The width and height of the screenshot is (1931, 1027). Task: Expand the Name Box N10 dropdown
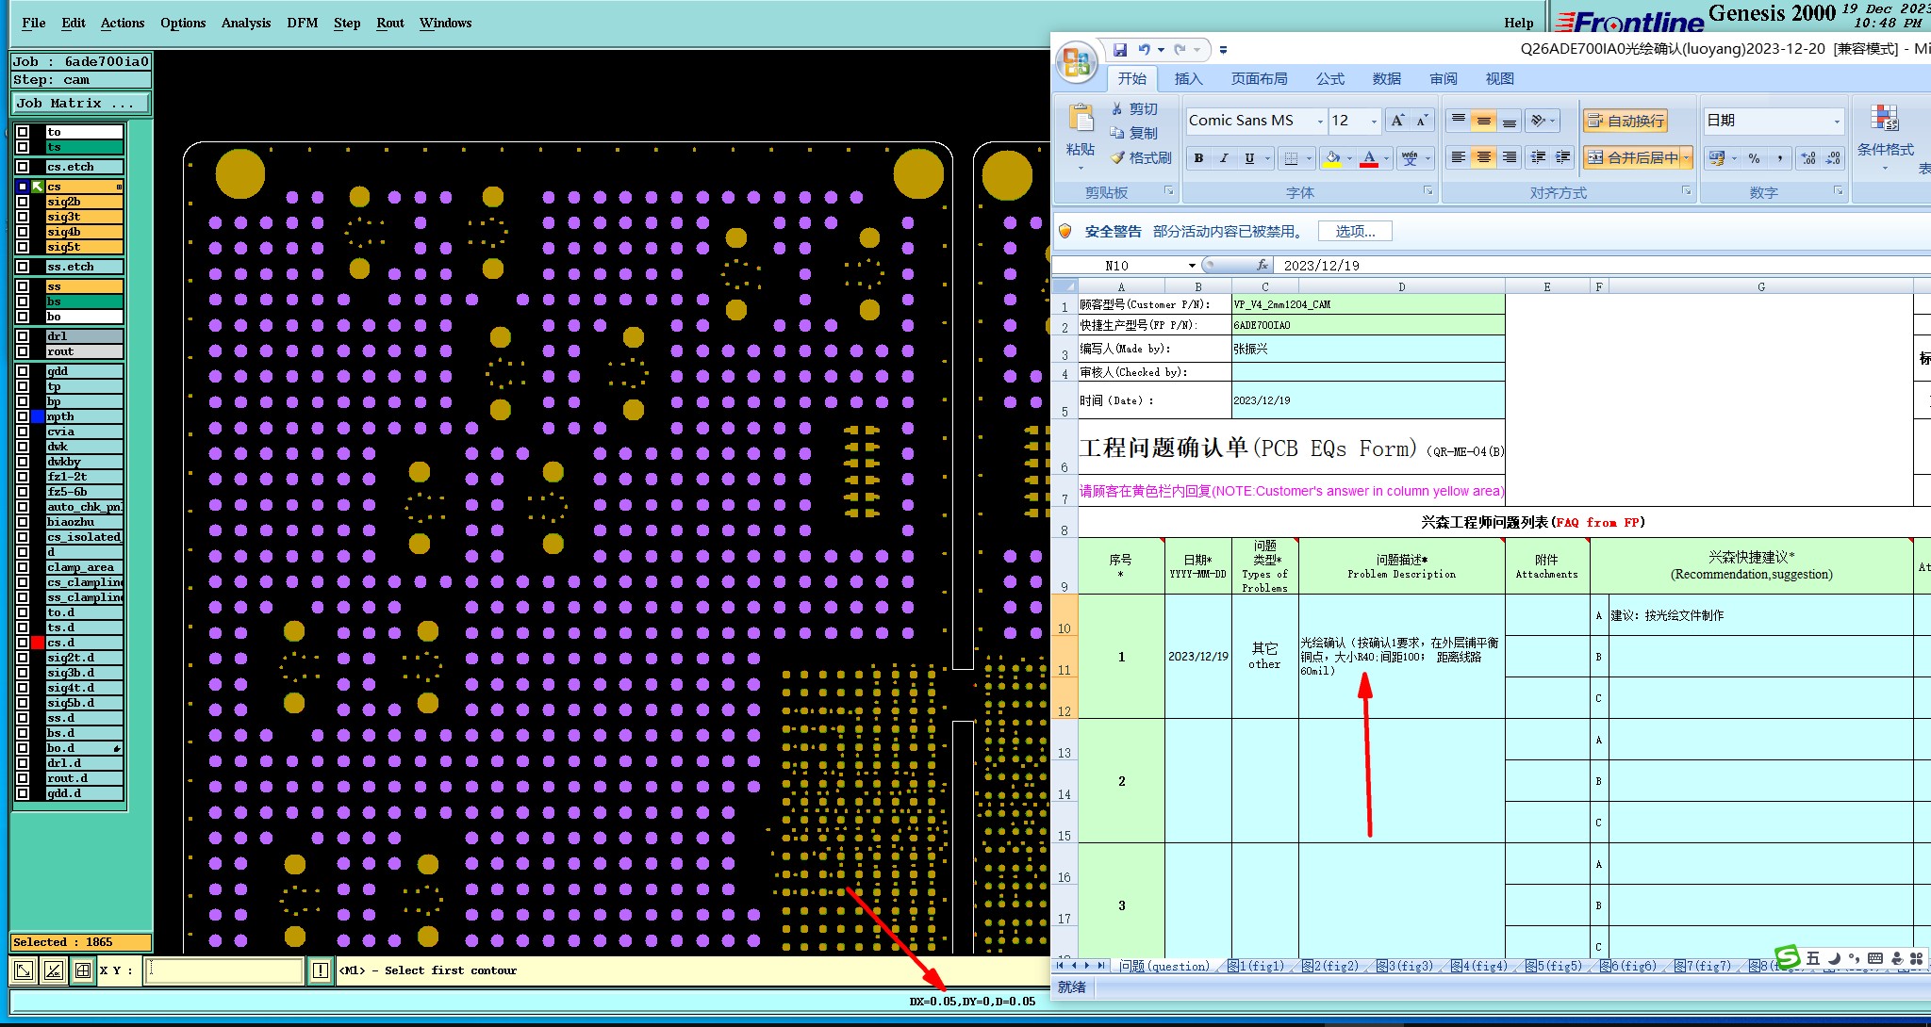[1192, 266]
